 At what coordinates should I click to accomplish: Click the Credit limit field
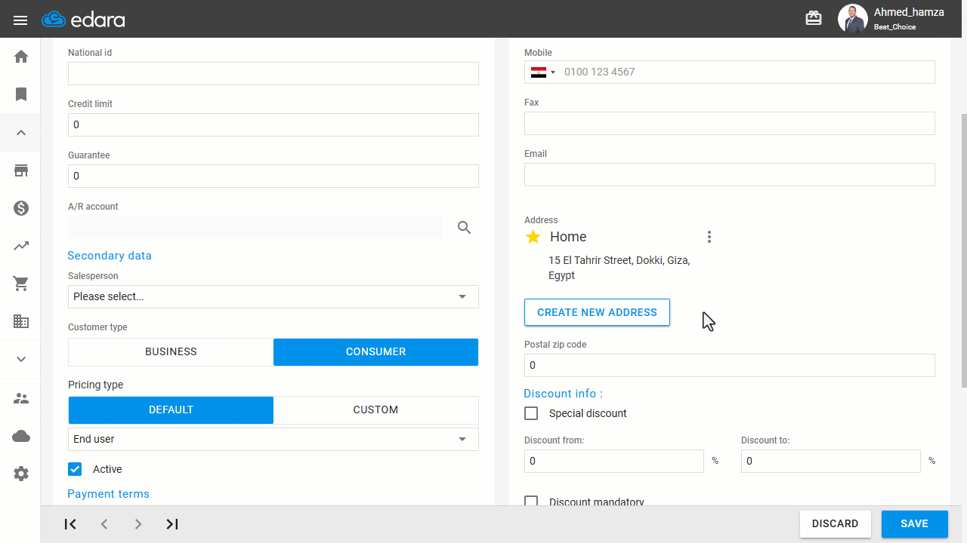[x=273, y=124]
